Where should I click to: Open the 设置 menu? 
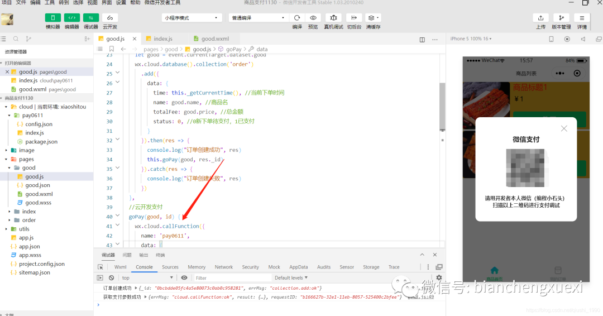tap(121, 2)
